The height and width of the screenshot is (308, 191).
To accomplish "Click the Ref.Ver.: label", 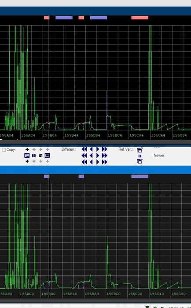I will tap(126, 149).
